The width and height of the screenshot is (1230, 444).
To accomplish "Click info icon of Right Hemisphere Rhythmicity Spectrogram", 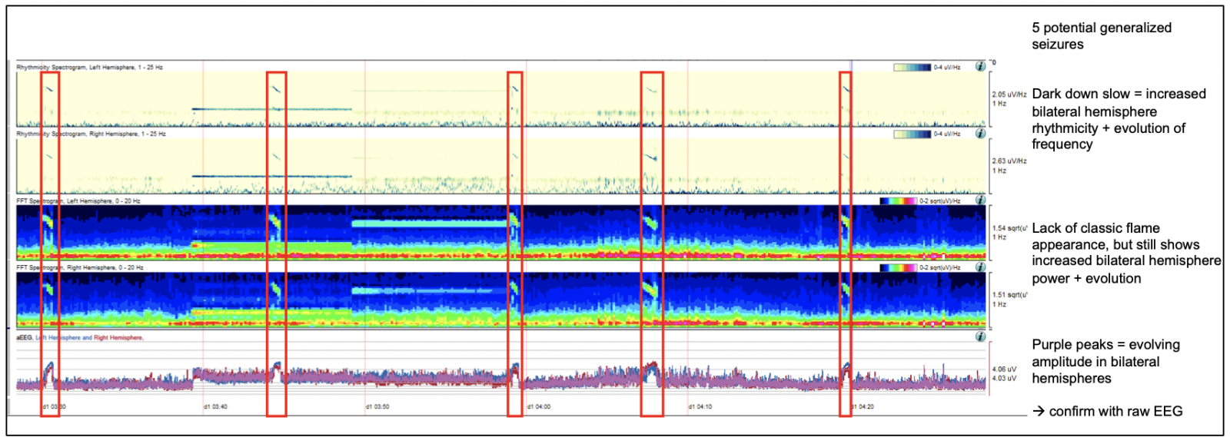I will [980, 134].
